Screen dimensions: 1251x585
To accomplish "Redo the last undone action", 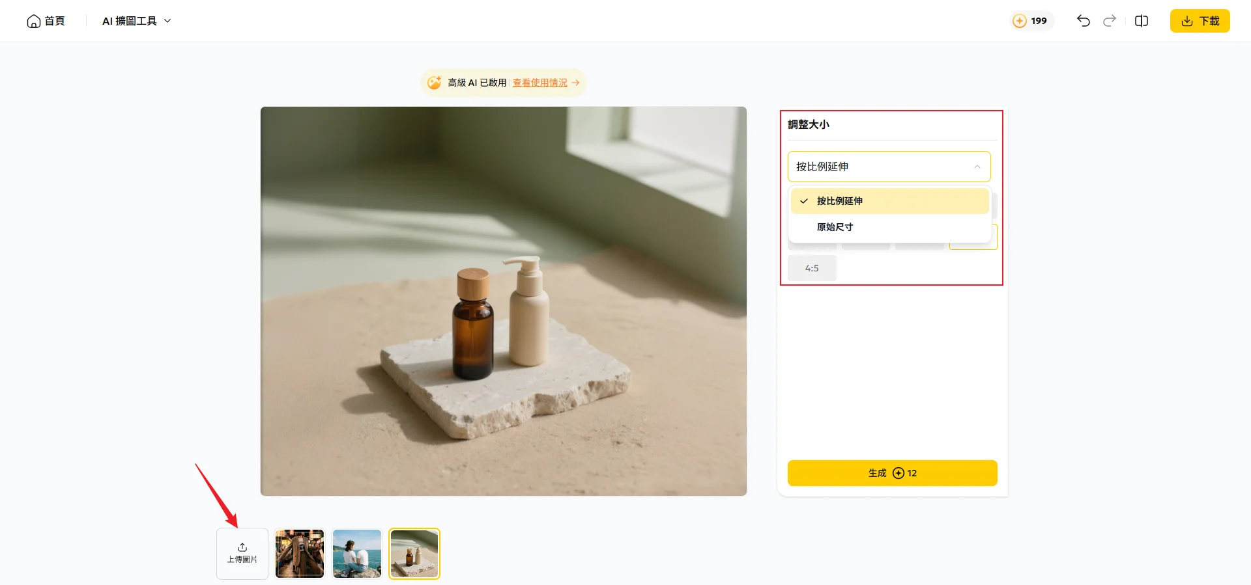I will point(1110,21).
